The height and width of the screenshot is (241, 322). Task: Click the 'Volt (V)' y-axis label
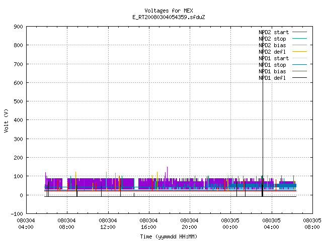(6, 120)
